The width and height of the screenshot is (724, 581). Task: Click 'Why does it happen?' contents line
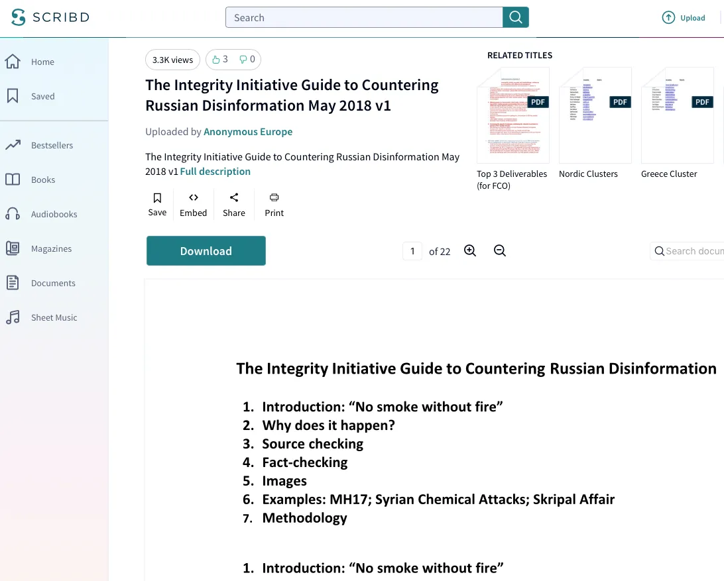[328, 425]
